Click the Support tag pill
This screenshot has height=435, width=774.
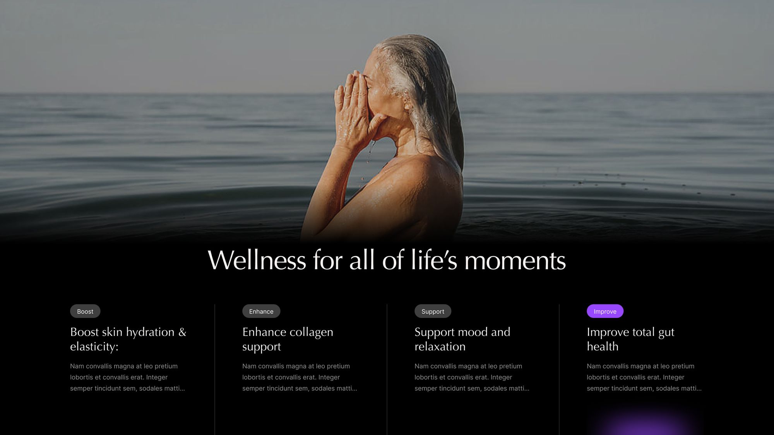pyautogui.click(x=433, y=311)
